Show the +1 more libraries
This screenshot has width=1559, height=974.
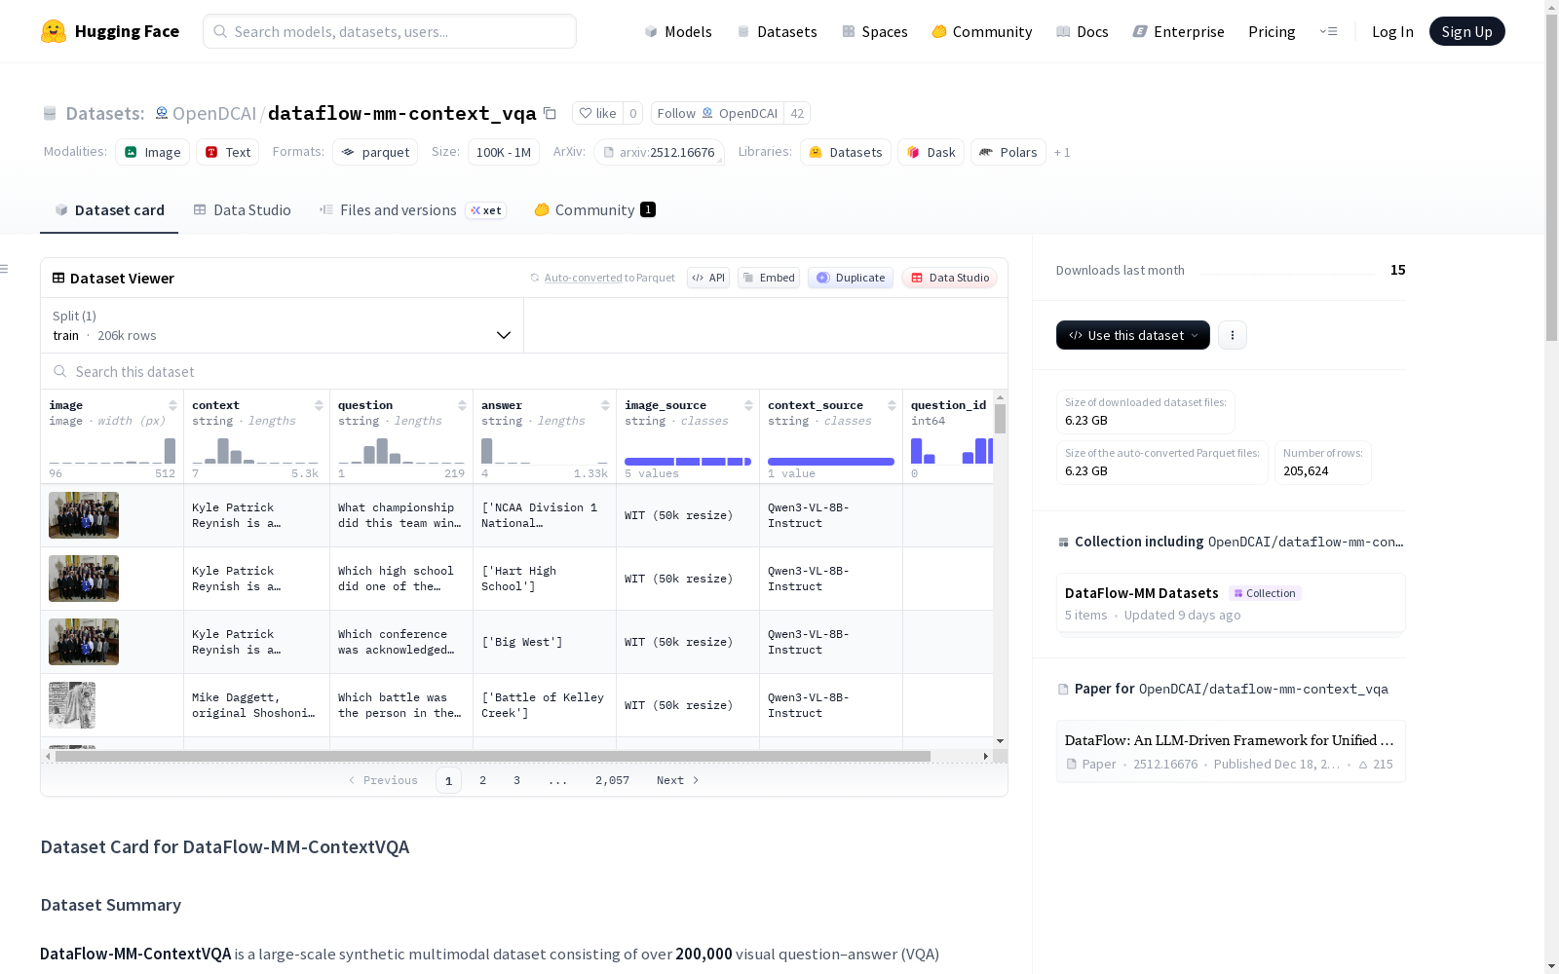coord(1062,152)
